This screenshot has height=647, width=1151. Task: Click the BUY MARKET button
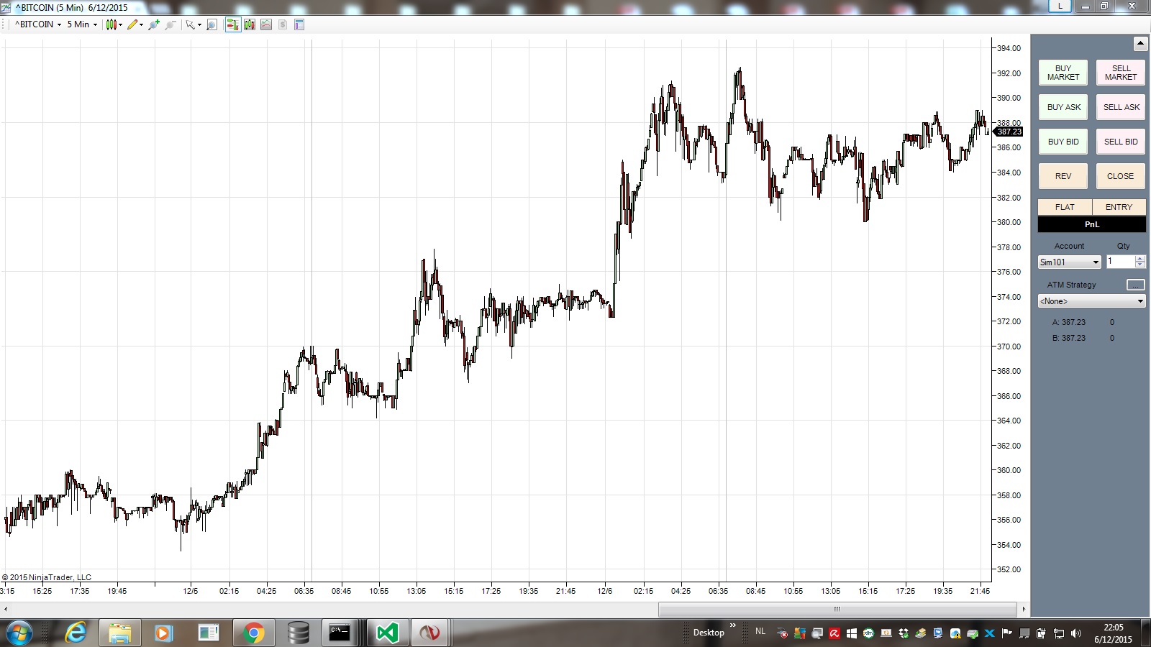(x=1063, y=73)
